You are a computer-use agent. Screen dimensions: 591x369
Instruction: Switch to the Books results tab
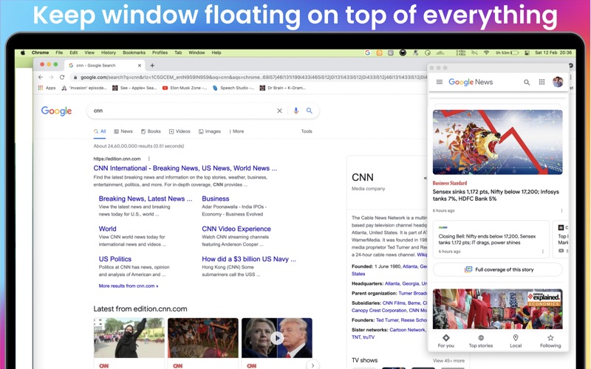[151, 131]
